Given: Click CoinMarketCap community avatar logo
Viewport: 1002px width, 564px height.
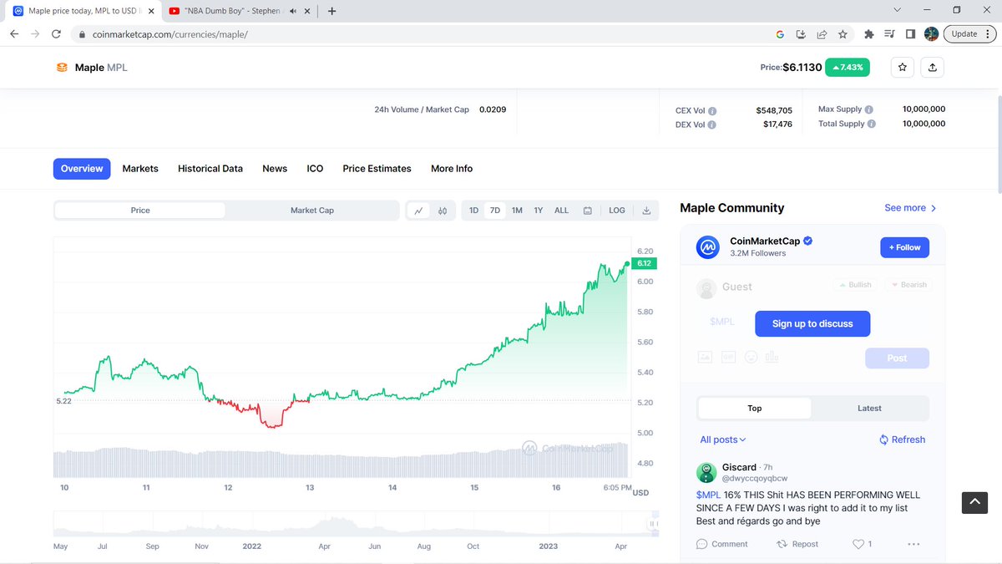Looking at the screenshot, I should [708, 247].
